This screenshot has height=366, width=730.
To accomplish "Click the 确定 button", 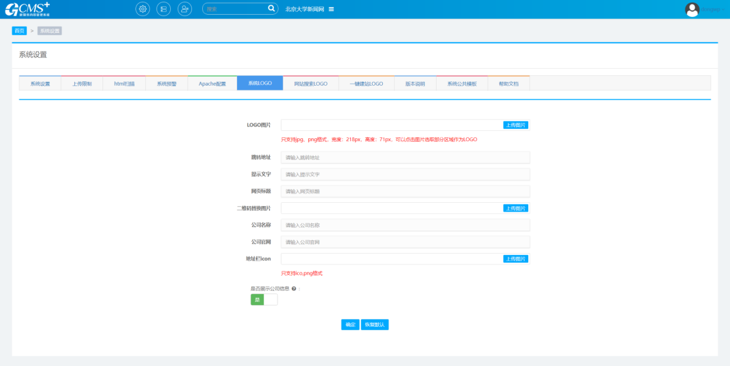I will (350, 325).
